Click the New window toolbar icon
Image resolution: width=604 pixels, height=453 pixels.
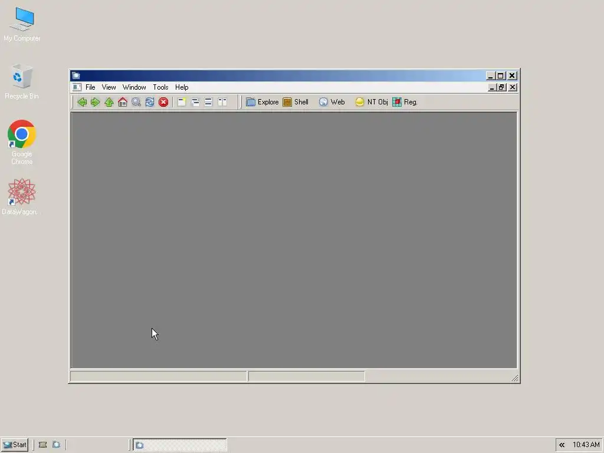coord(182,102)
